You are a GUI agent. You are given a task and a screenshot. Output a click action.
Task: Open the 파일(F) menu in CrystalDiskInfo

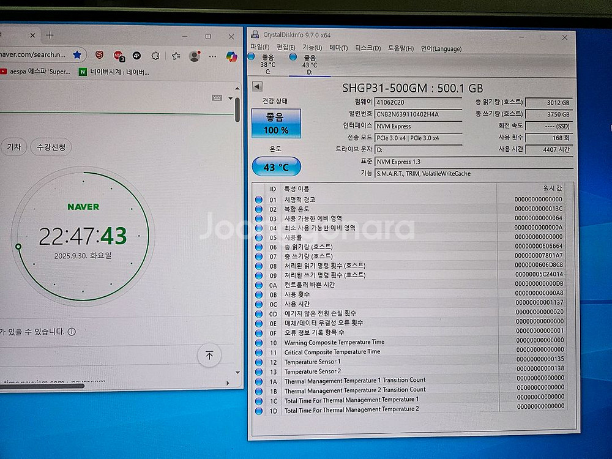pos(259,48)
